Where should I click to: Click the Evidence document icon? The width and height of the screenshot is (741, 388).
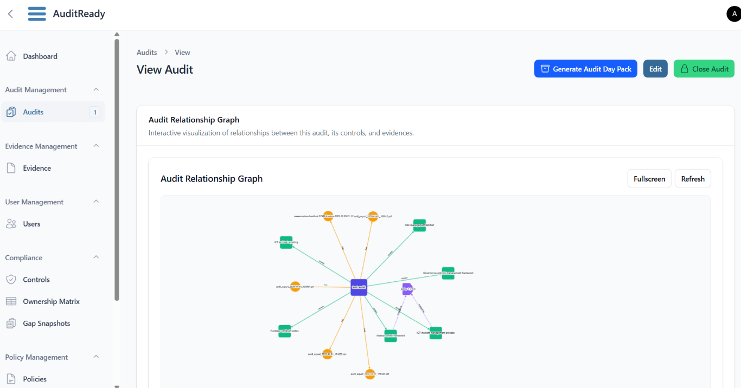pos(11,168)
